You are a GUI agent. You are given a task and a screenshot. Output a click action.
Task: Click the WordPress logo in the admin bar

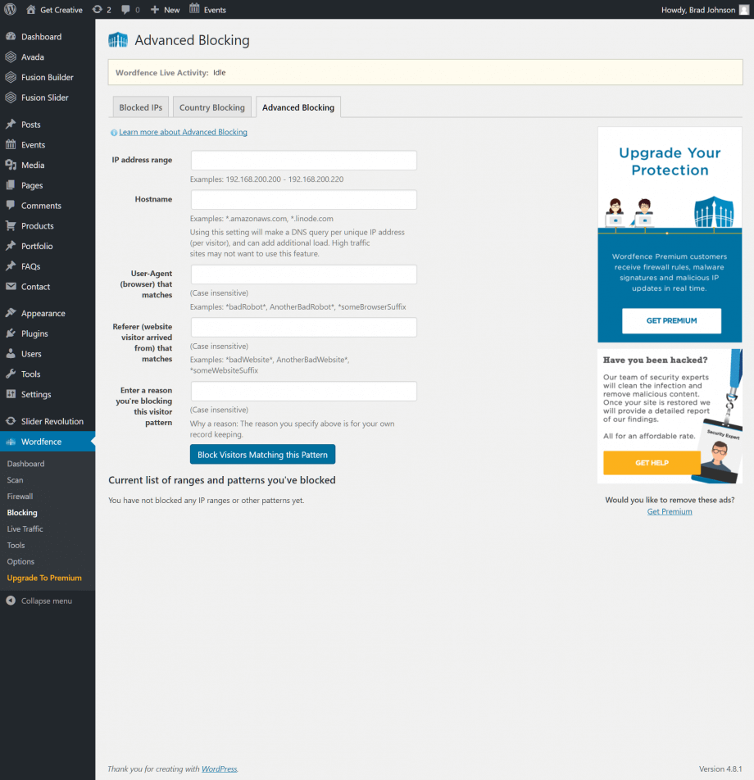pyautogui.click(x=9, y=9)
